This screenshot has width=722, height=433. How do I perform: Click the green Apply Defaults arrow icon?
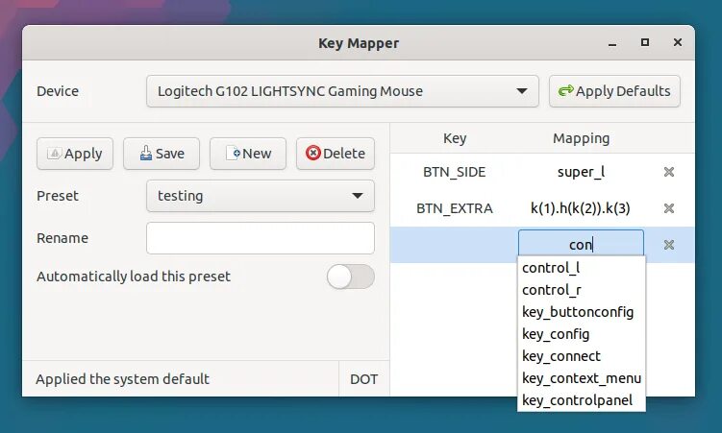[x=565, y=90]
